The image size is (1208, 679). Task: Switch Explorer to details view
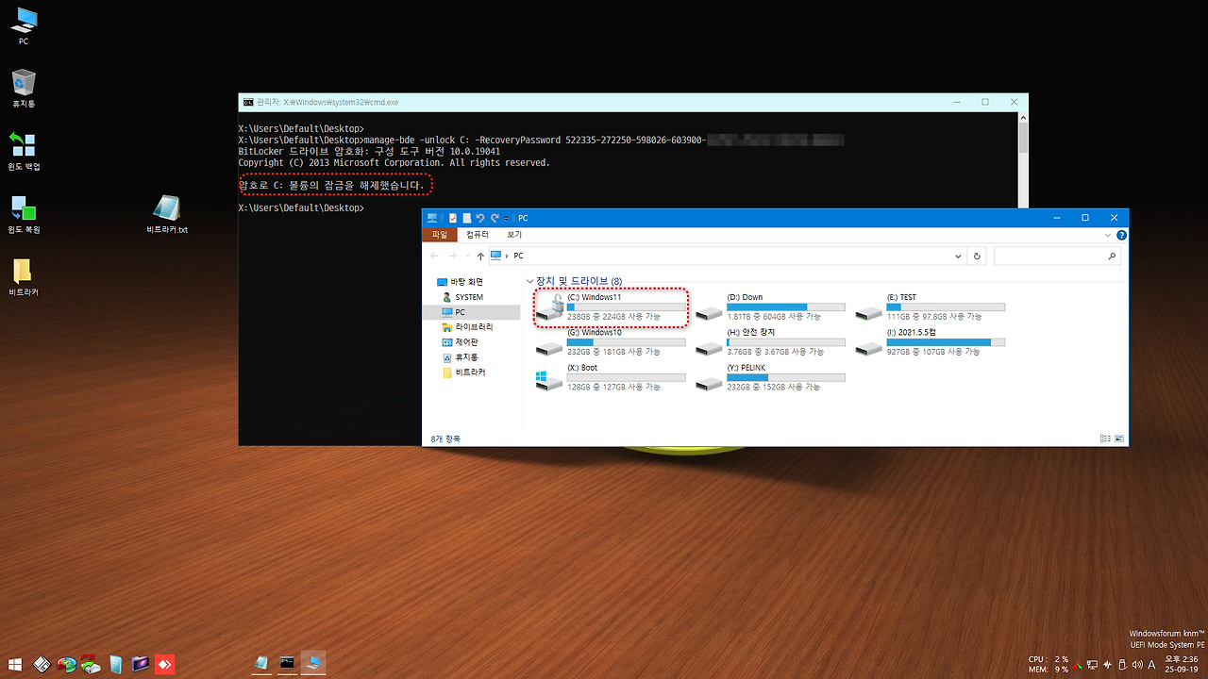(1105, 439)
